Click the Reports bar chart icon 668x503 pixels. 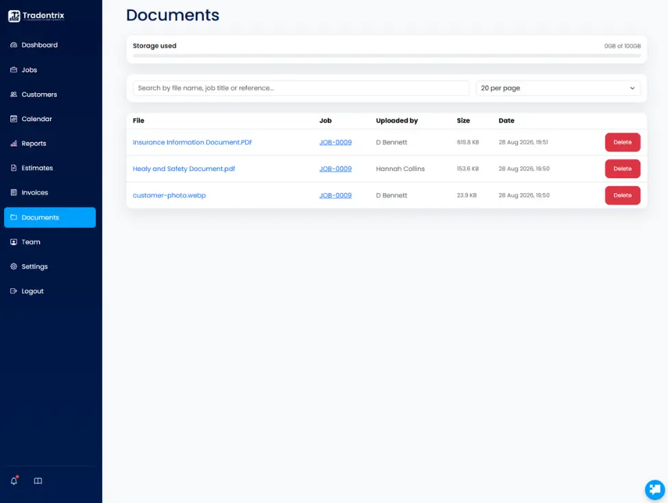pyautogui.click(x=14, y=144)
